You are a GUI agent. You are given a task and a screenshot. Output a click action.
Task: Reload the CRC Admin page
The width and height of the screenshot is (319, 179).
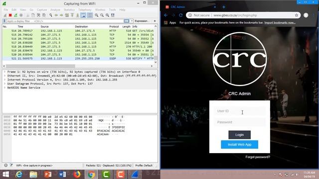[180, 15]
